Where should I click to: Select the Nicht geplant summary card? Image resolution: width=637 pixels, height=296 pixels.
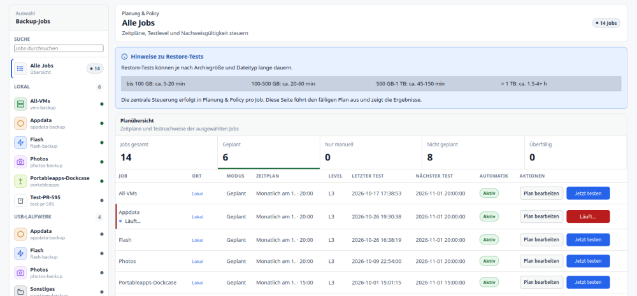pos(473,152)
